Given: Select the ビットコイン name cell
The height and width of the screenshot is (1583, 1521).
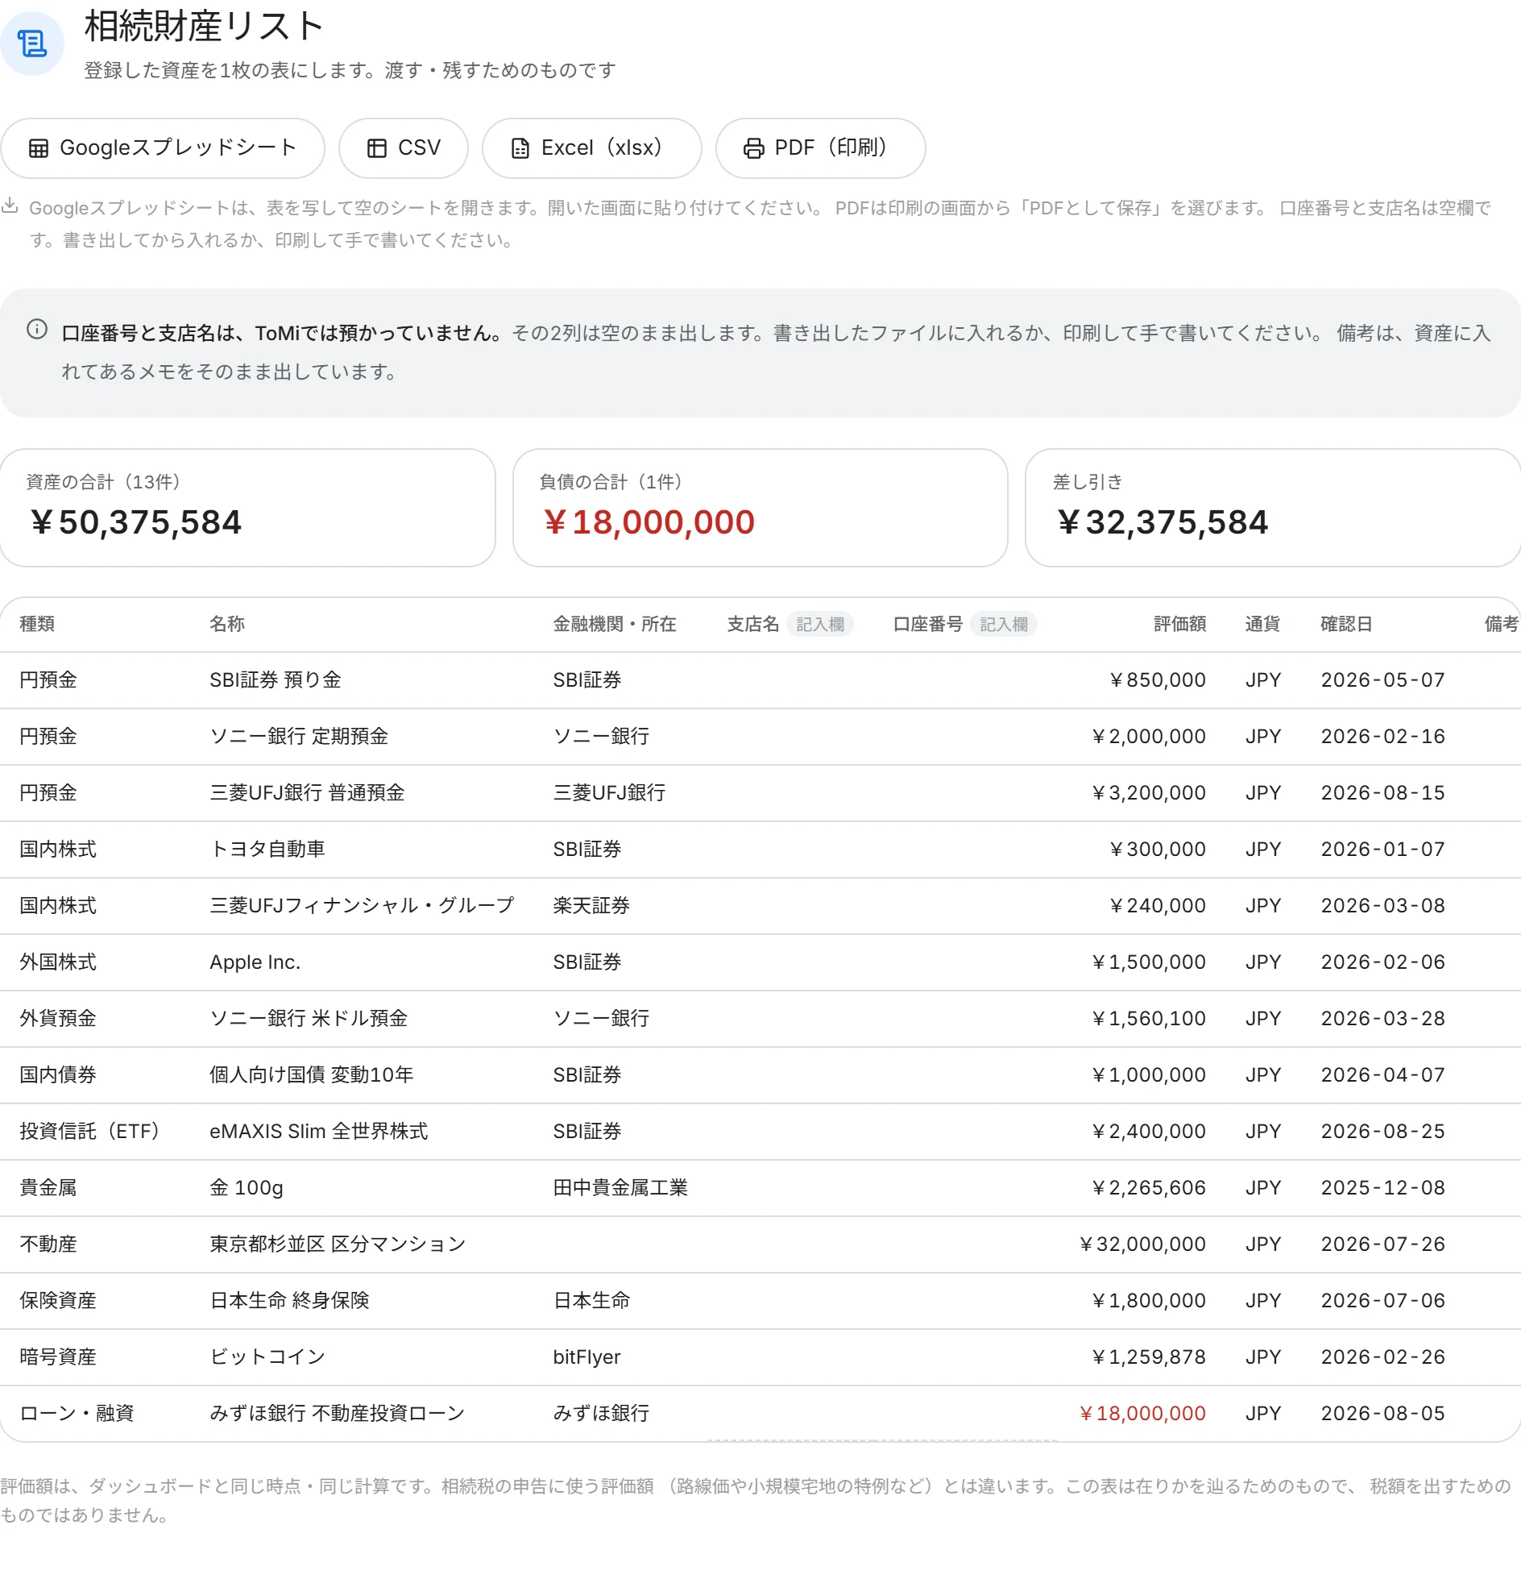Looking at the screenshot, I should coord(267,1358).
